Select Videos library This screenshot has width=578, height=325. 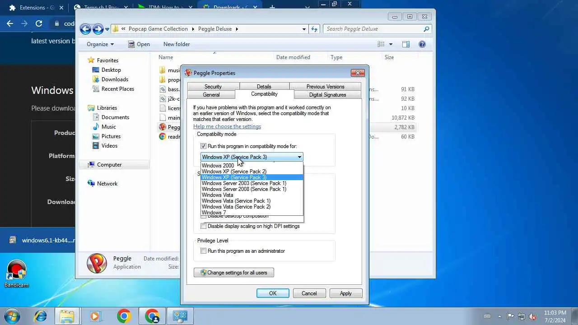[x=109, y=146]
